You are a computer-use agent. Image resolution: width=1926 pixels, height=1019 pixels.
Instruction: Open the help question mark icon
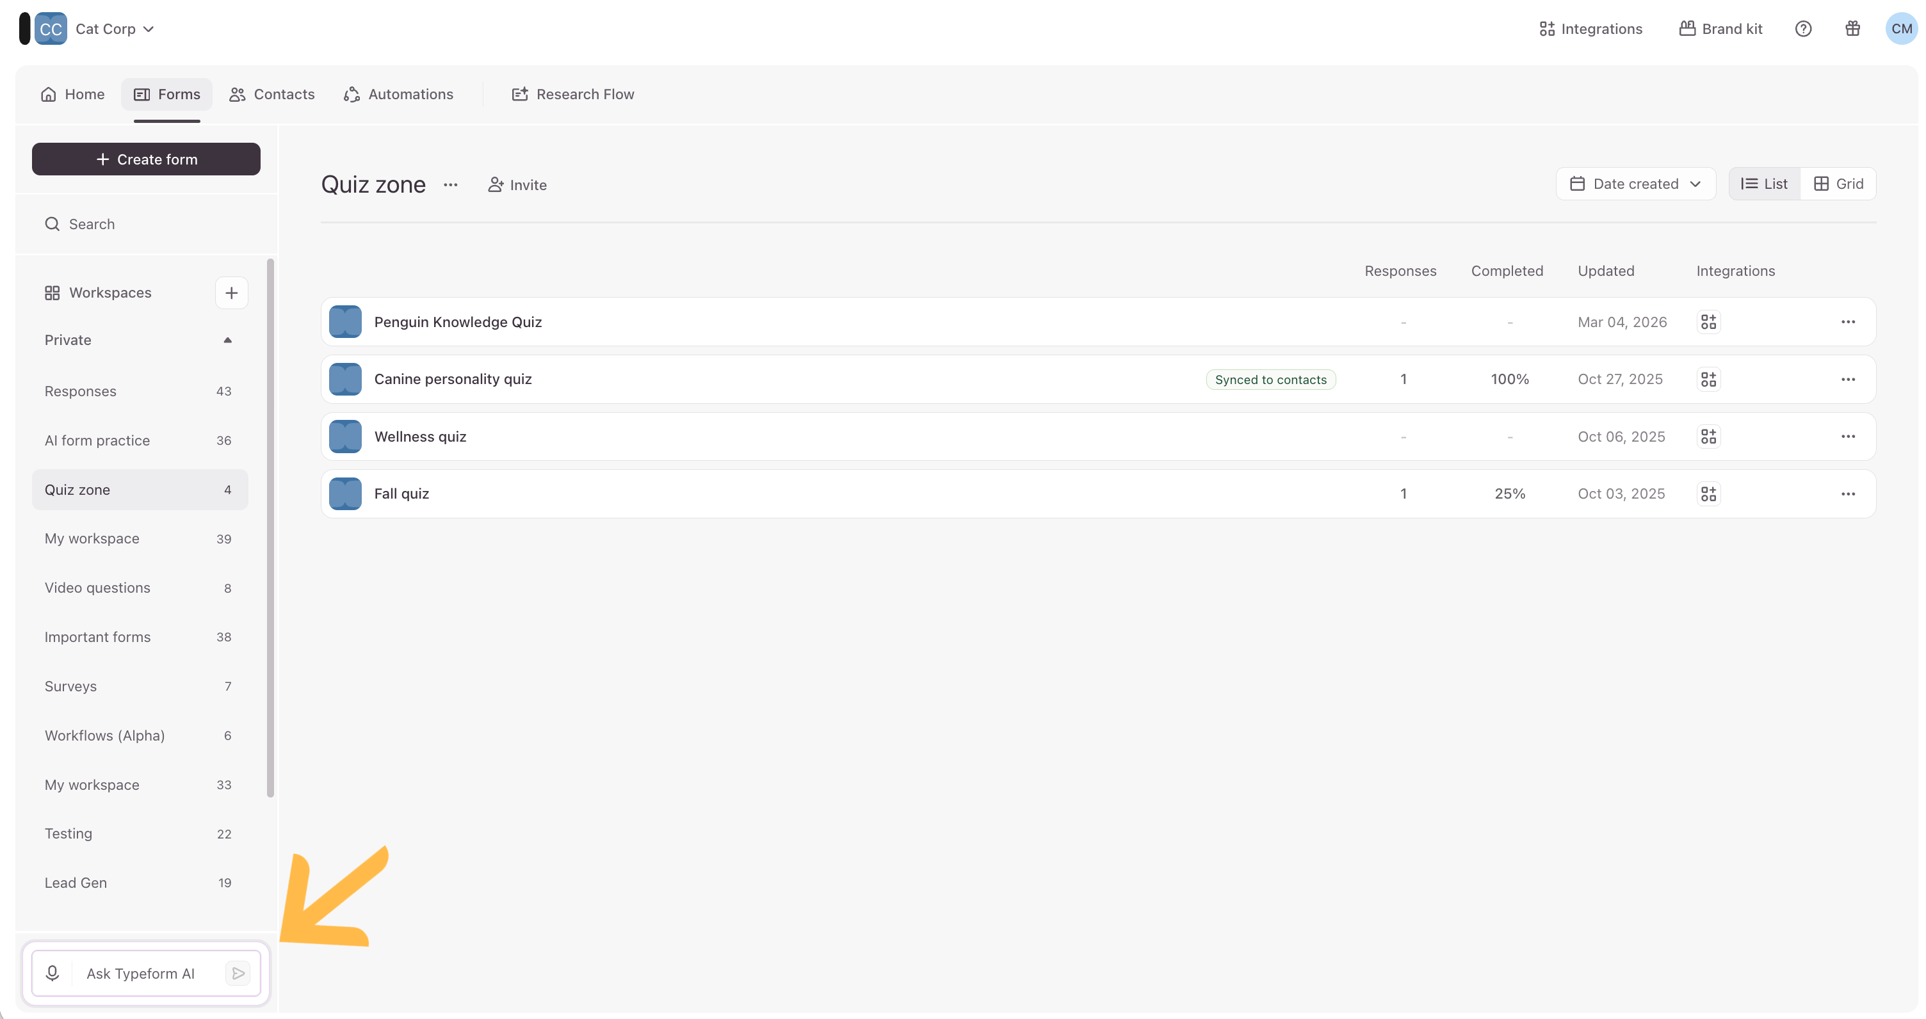1802,28
